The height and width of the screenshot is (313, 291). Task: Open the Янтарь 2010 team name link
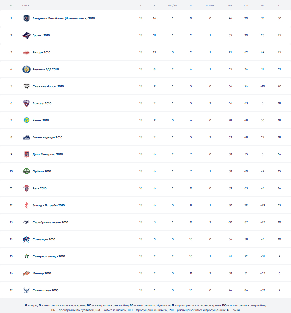[x=42, y=52]
